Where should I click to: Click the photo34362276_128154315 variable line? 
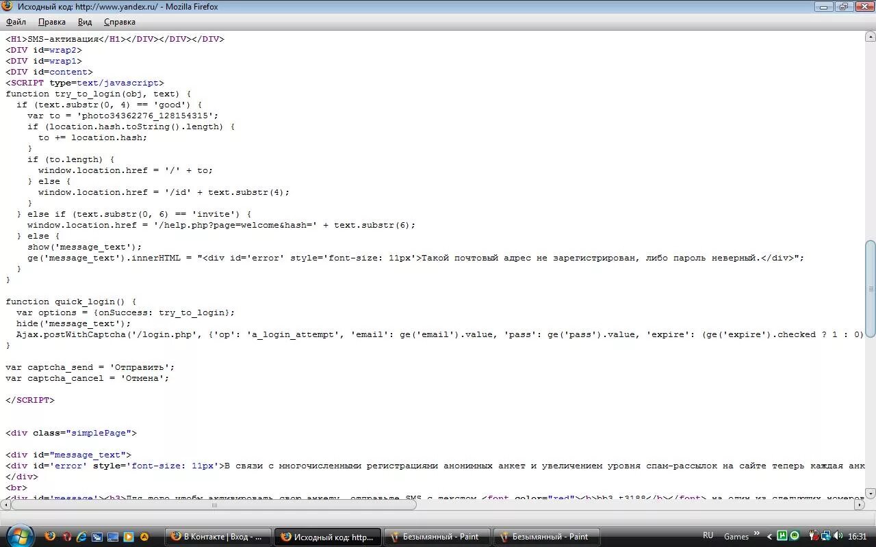coord(123,116)
